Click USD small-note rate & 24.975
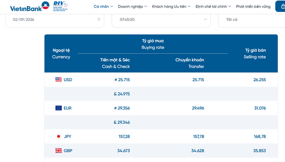This screenshot has height=162, width=285. tap(122, 94)
